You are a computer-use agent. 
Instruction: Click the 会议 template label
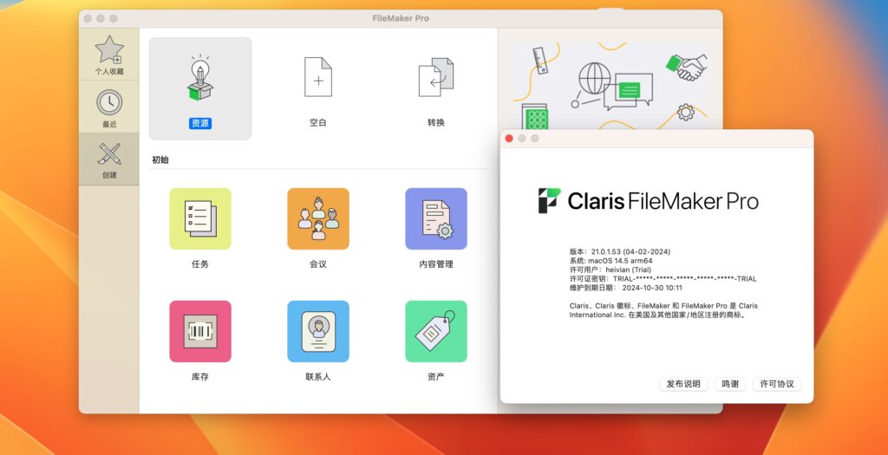click(x=318, y=264)
